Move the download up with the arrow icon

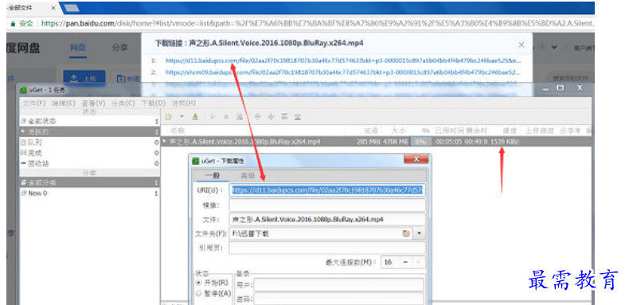257,116
